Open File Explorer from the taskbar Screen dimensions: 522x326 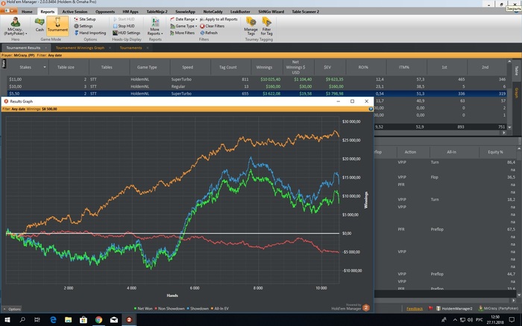(x=69, y=320)
